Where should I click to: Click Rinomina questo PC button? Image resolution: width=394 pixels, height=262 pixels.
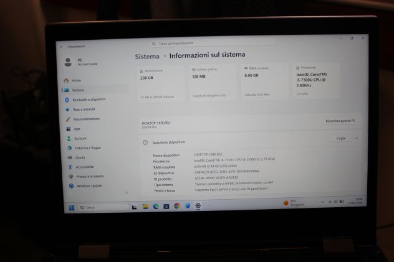340,121
